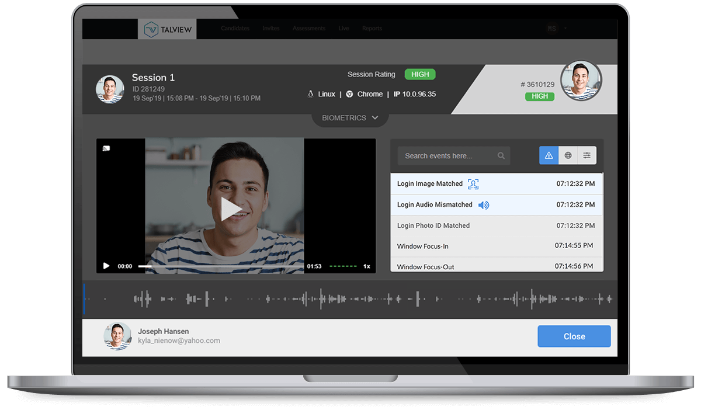Image resolution: width=701 pixels, height=417 pixels.
Task: Toggle the HIGH badge under session number 3610129
Action: click(539, 96)
